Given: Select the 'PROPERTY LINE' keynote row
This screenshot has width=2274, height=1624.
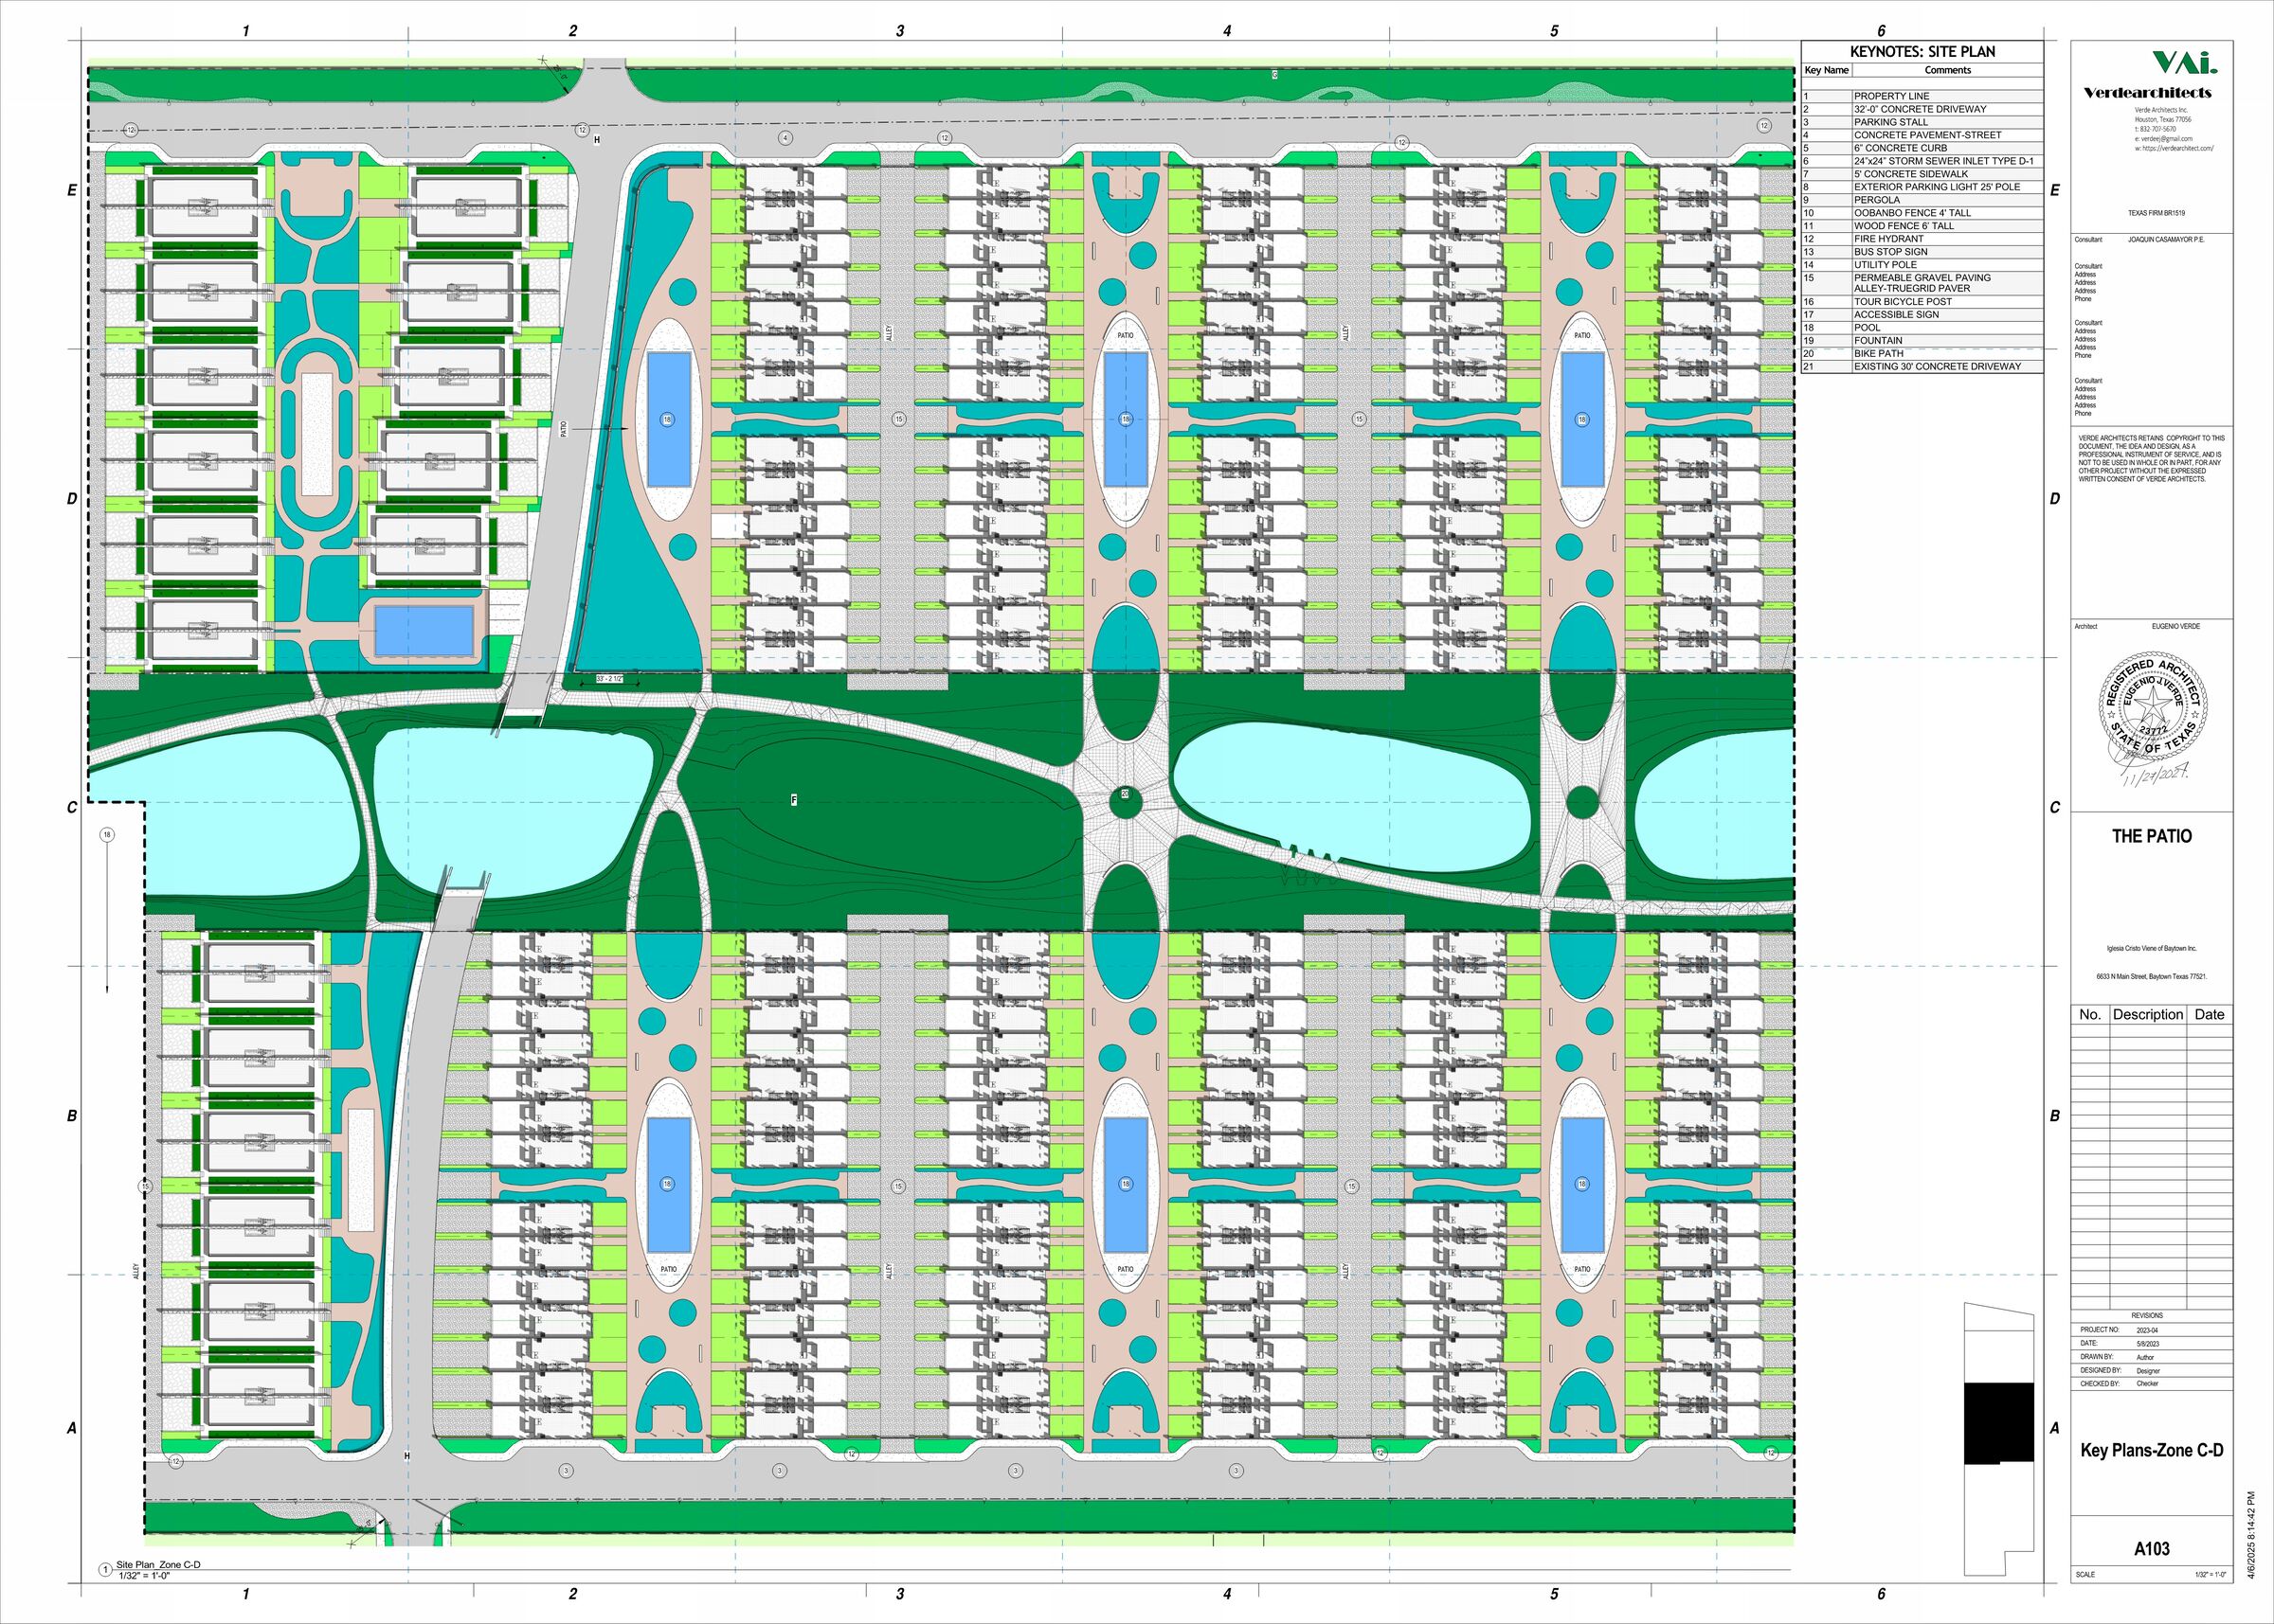Looking at the screenshot, I should coord(1922,96).
